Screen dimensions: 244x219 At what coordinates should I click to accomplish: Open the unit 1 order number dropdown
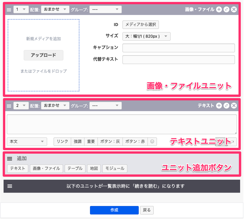tap(21, 9)
